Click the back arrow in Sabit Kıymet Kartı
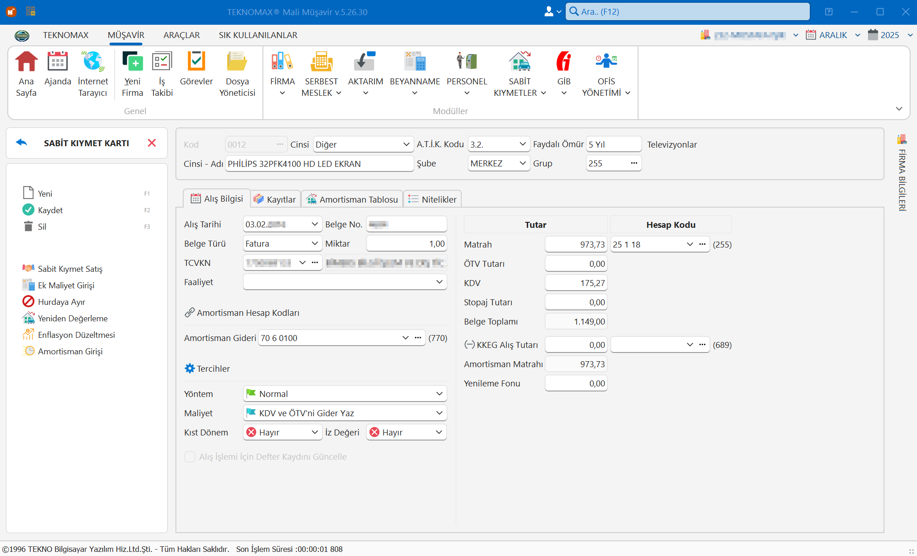The image size is (917, 556). (22, 143)
